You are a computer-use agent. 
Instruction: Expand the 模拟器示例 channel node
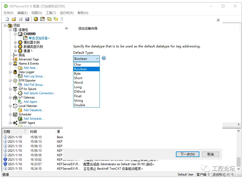(15, 42)
